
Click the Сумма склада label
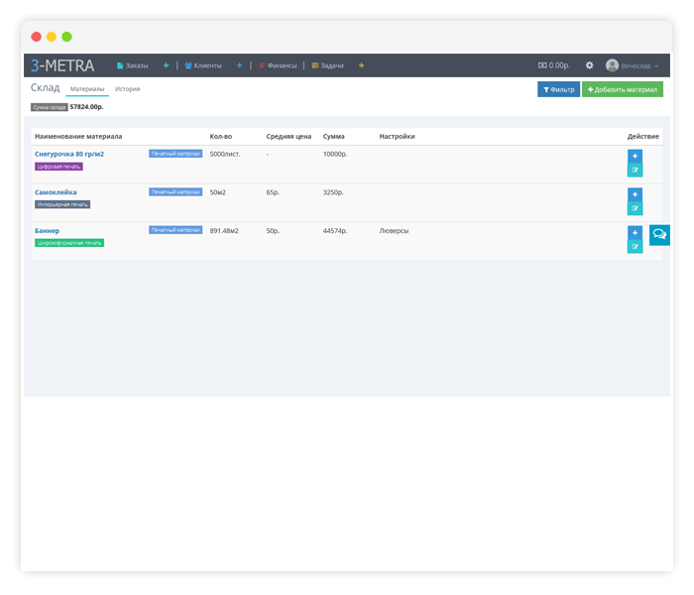[50, 107]
